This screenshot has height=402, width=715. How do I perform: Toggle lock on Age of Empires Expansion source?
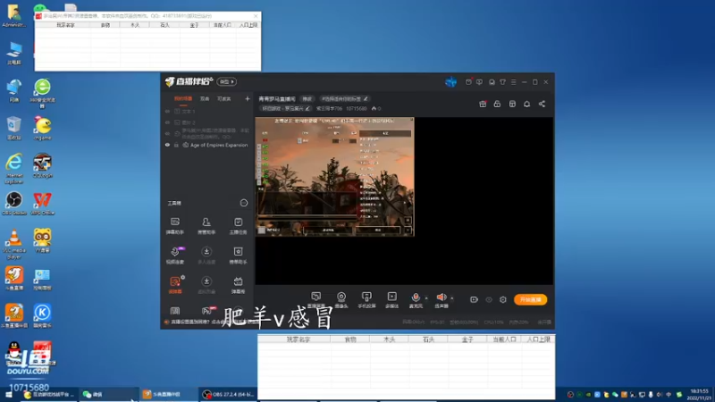click(x=176, y=145)
